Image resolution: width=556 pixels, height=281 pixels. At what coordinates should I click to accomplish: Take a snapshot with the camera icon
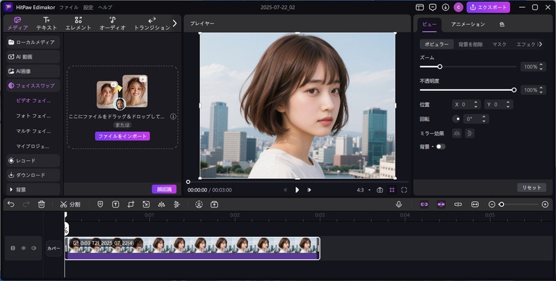(x=379, y=190)
